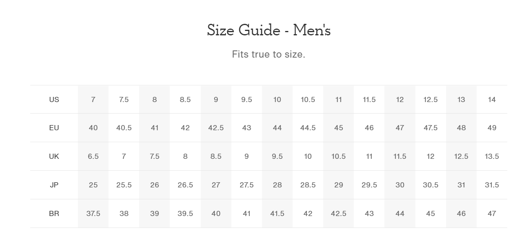Click the Size Guide - Men's heading
The height and width of the screenshot is (245, 518).
[269, 30]
